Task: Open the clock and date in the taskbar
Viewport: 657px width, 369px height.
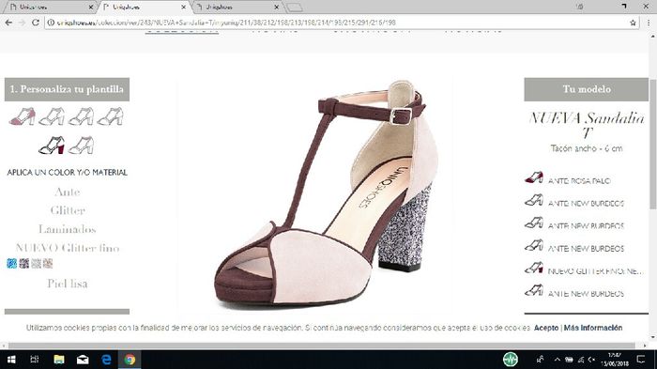Action: tap(614, 360)
